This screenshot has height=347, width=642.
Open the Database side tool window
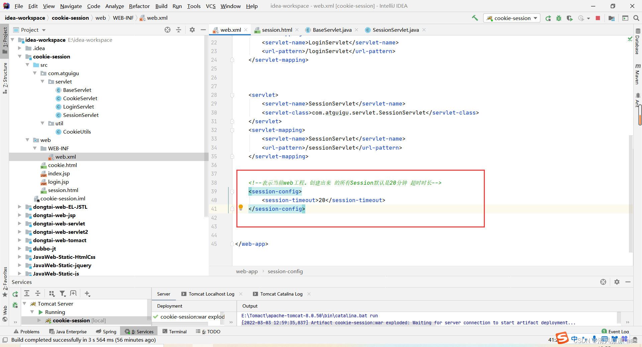pos(637,41)
